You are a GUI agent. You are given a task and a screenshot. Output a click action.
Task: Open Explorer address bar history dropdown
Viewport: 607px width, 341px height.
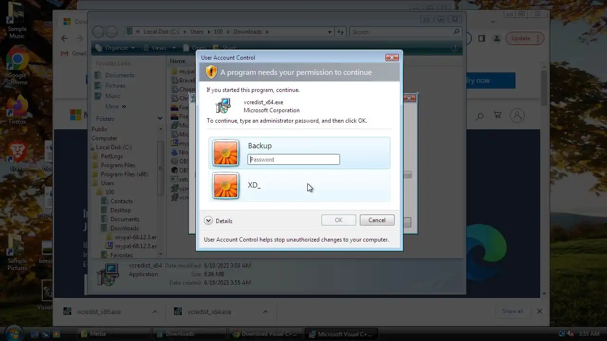(x=330, y=32)
